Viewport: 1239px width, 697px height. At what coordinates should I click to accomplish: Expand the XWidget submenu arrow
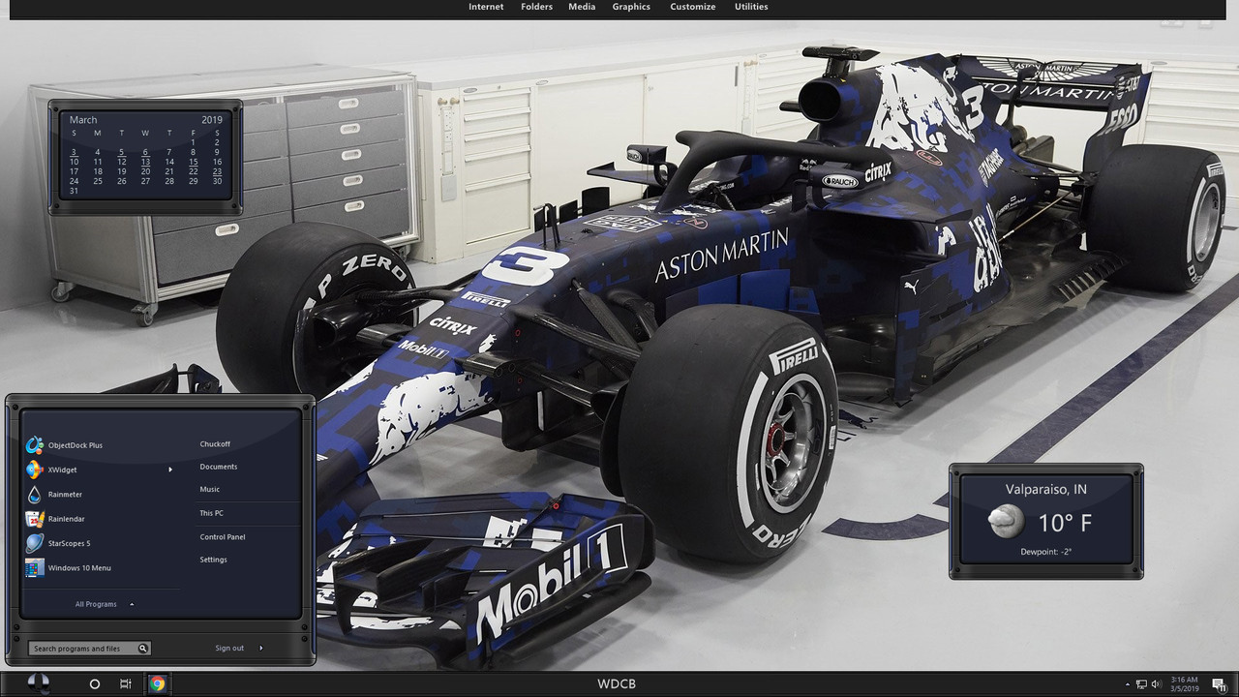coord(170,470)
